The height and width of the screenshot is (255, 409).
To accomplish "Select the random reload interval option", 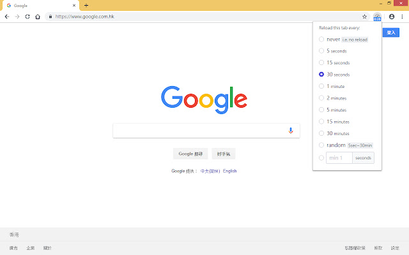I will 321,145.
